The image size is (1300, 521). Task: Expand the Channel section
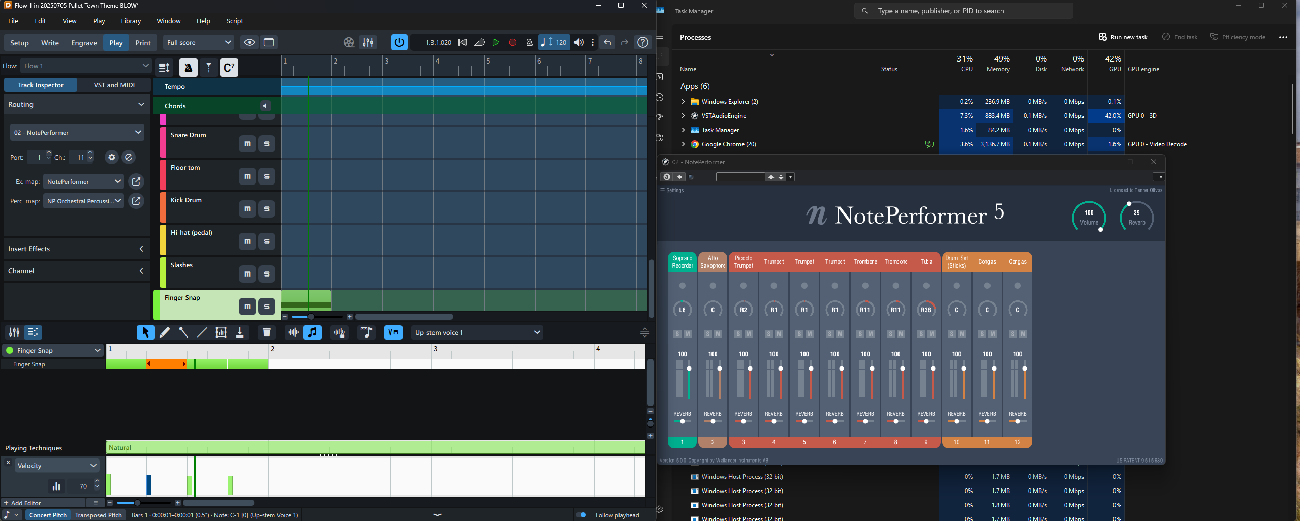coord(77,271)
